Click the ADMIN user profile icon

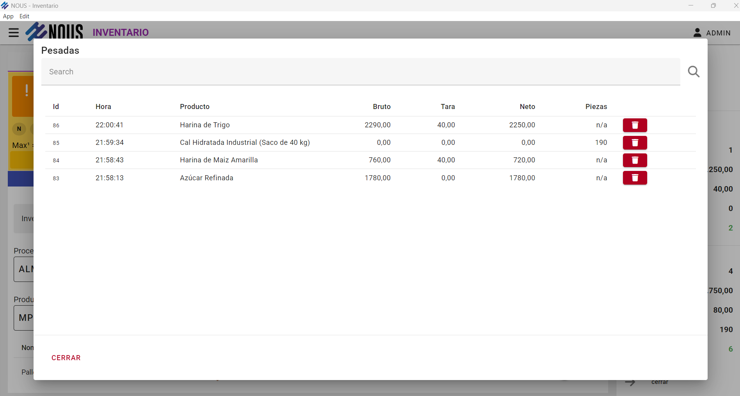[x=697, y=33]
